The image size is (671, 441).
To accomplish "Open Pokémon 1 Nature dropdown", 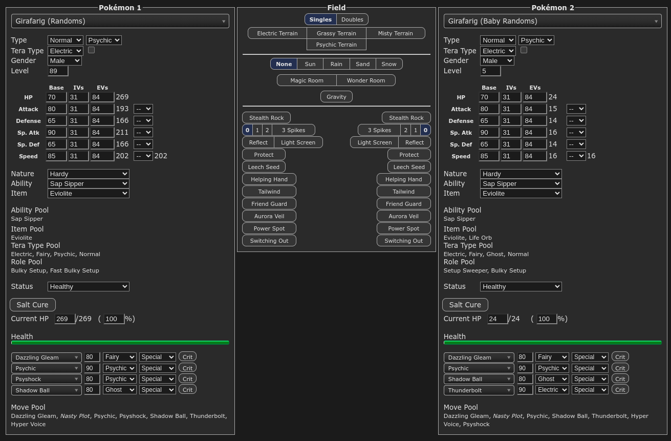I will pyautogui.click(x=89, y=174).
